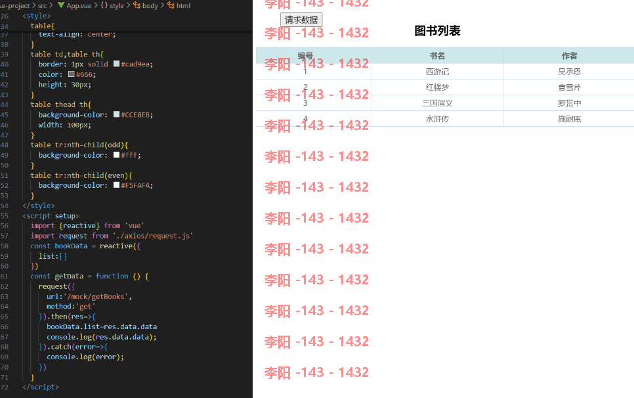634x398 pixels.
Task: Click './axios/request.js' import path string
Action: (x=153, y=236)
